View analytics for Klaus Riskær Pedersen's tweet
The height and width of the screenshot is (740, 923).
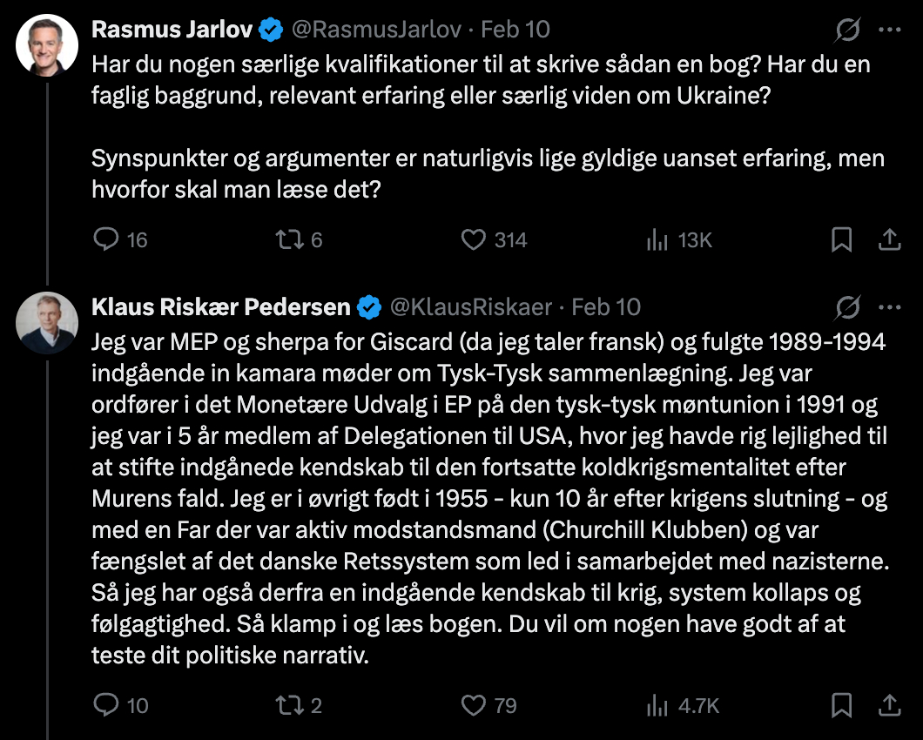[x=657, y=704]
